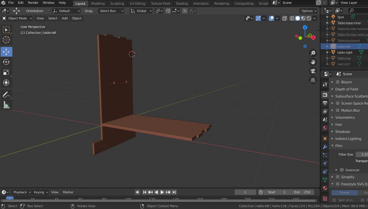Open the Modifier wrench properties tab

[325, 147]
